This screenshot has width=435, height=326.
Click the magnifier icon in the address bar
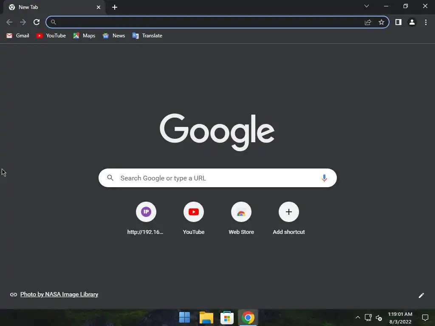[x=53, y=22]
